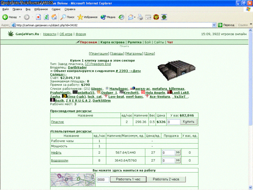The image size is (253, 190).
Task: Click the green clover toolbar icon
Action: tap(164, 17)
